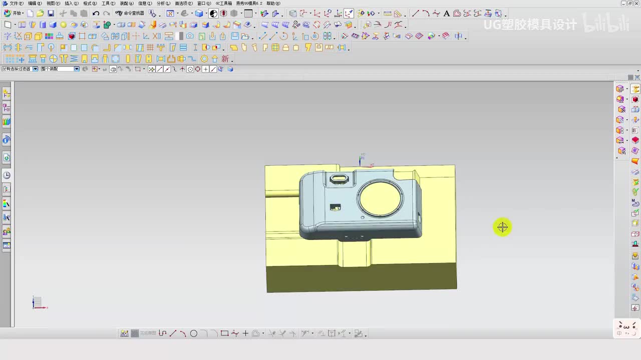
Task: Toggle the Point on Face snap option
Action: click(x=221, y=69)
